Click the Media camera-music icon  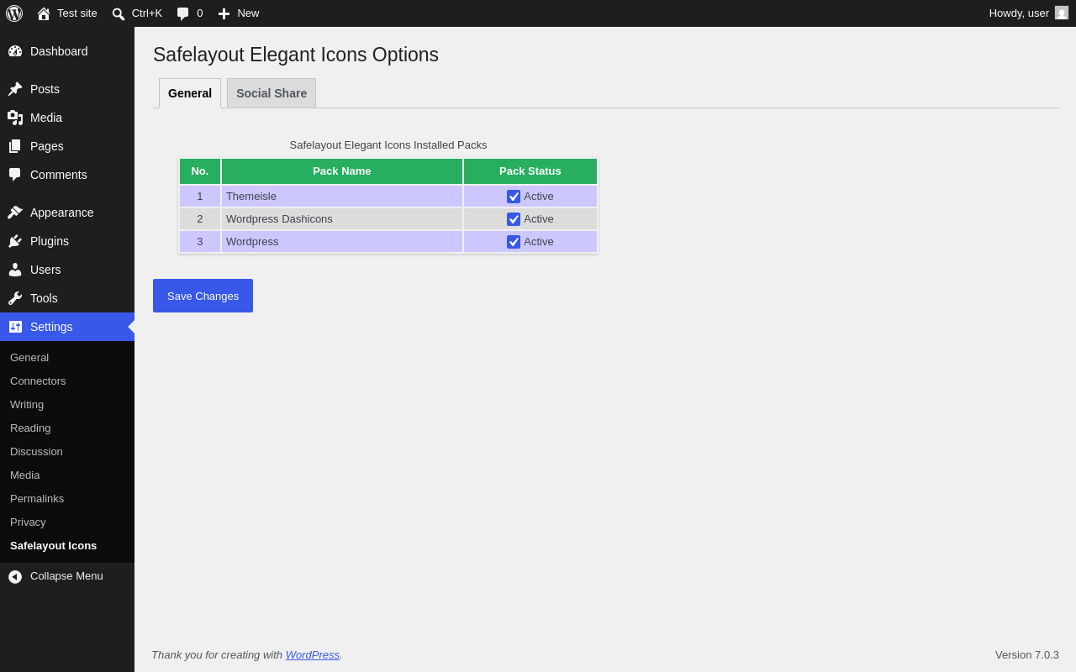tap(15, 118)
